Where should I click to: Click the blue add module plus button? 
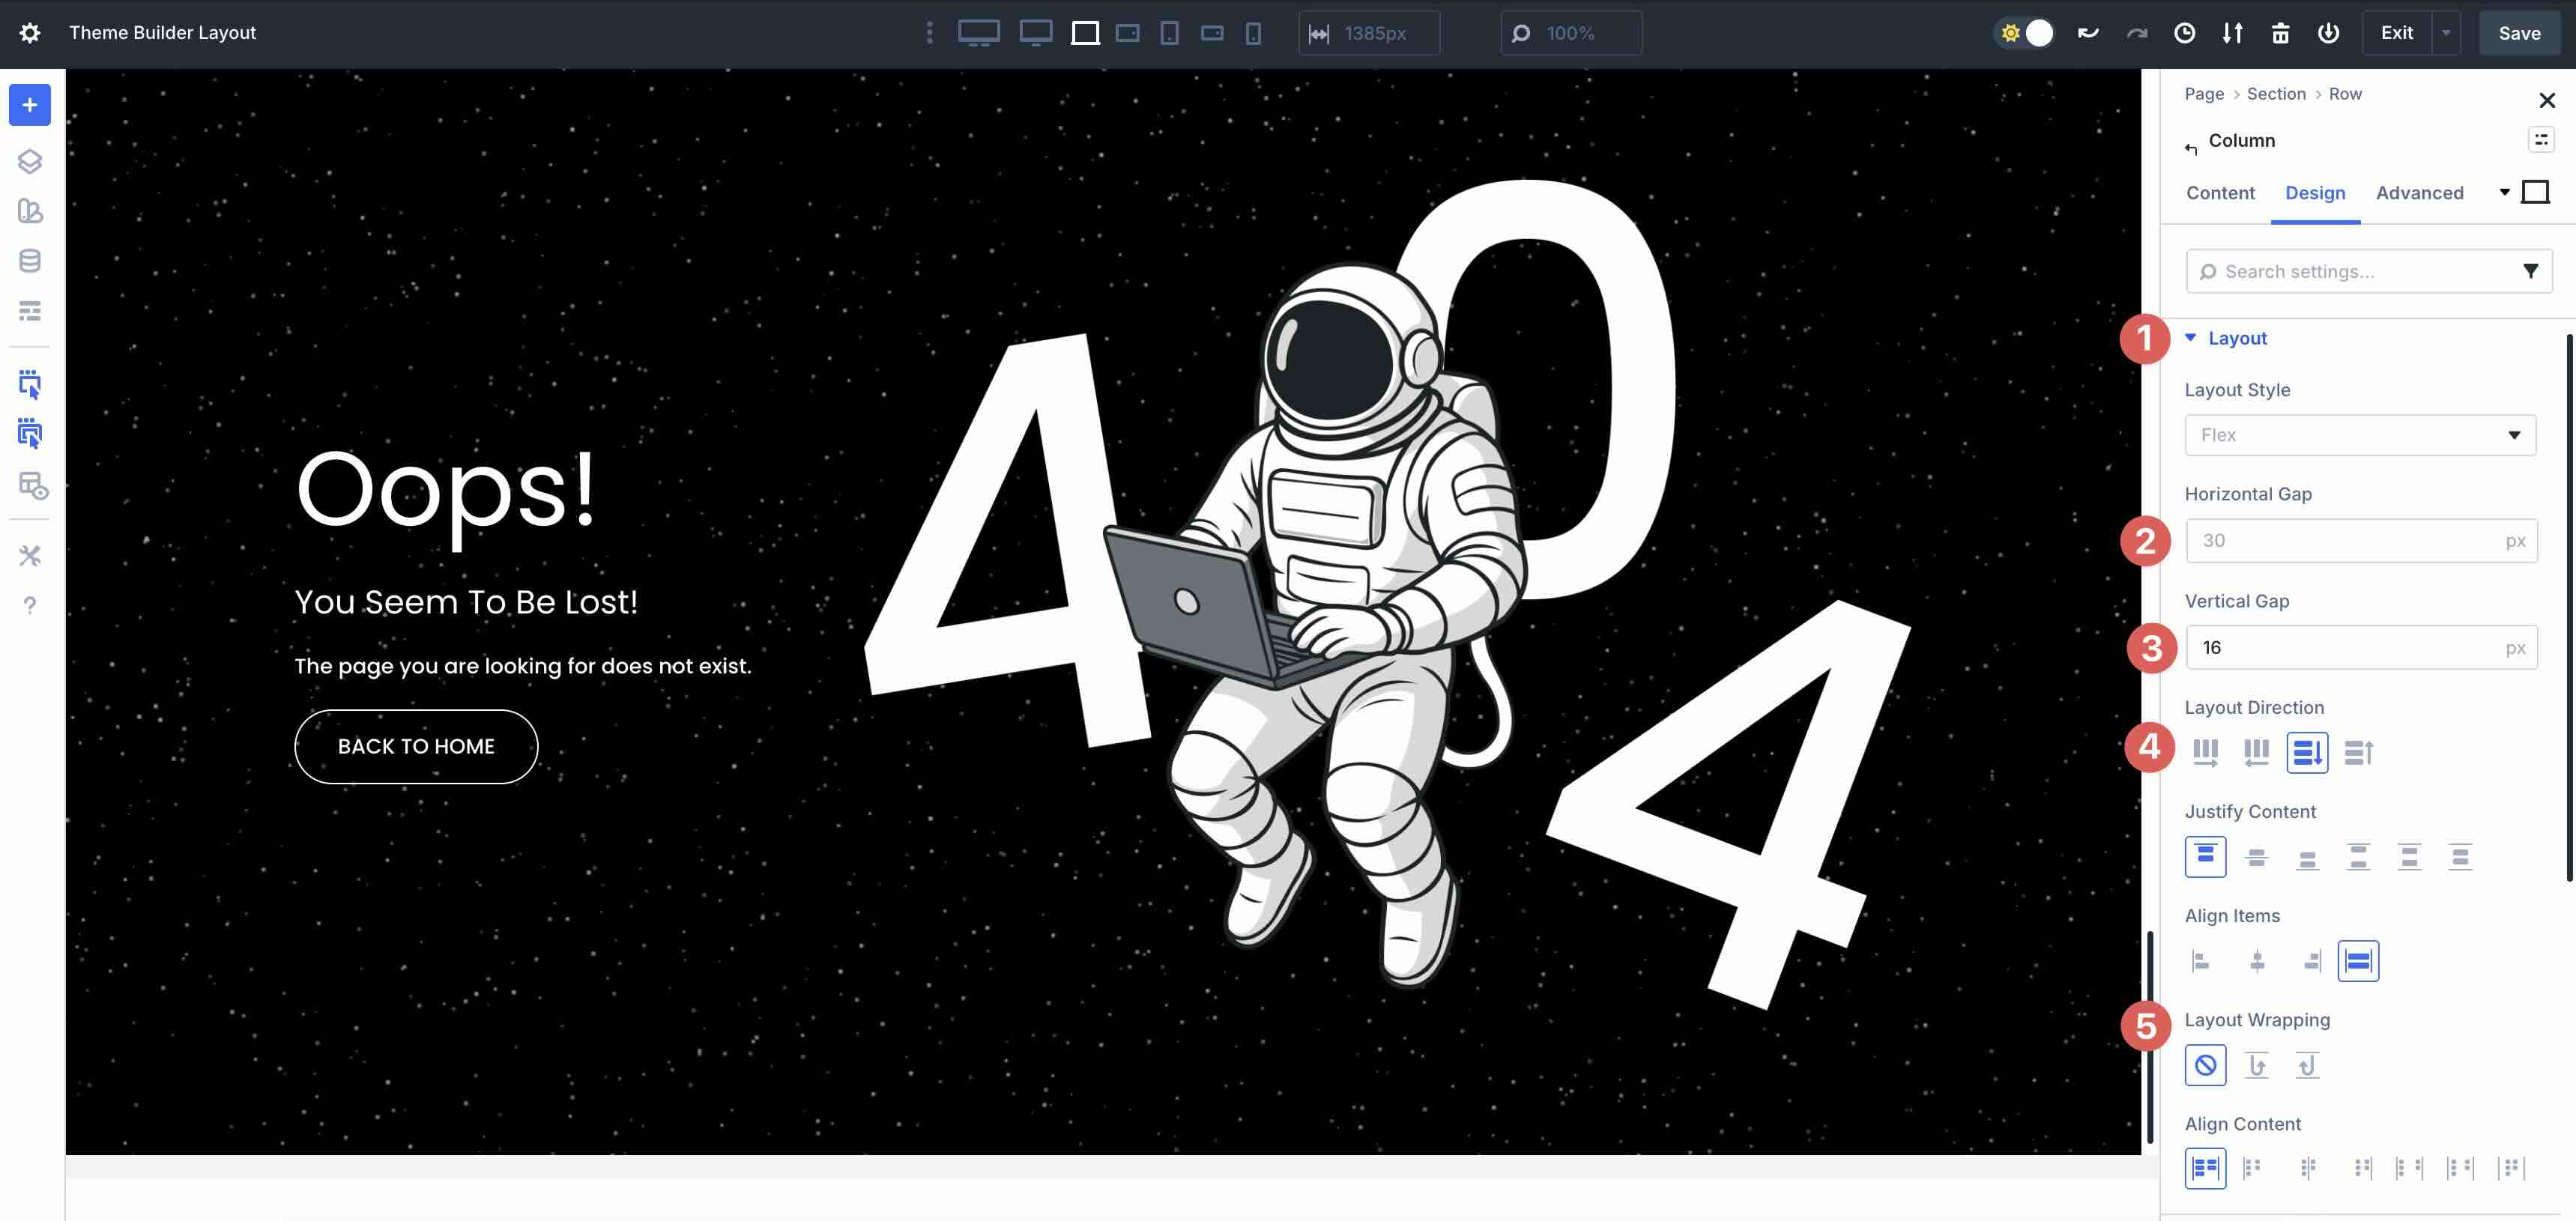coord(30,105)
